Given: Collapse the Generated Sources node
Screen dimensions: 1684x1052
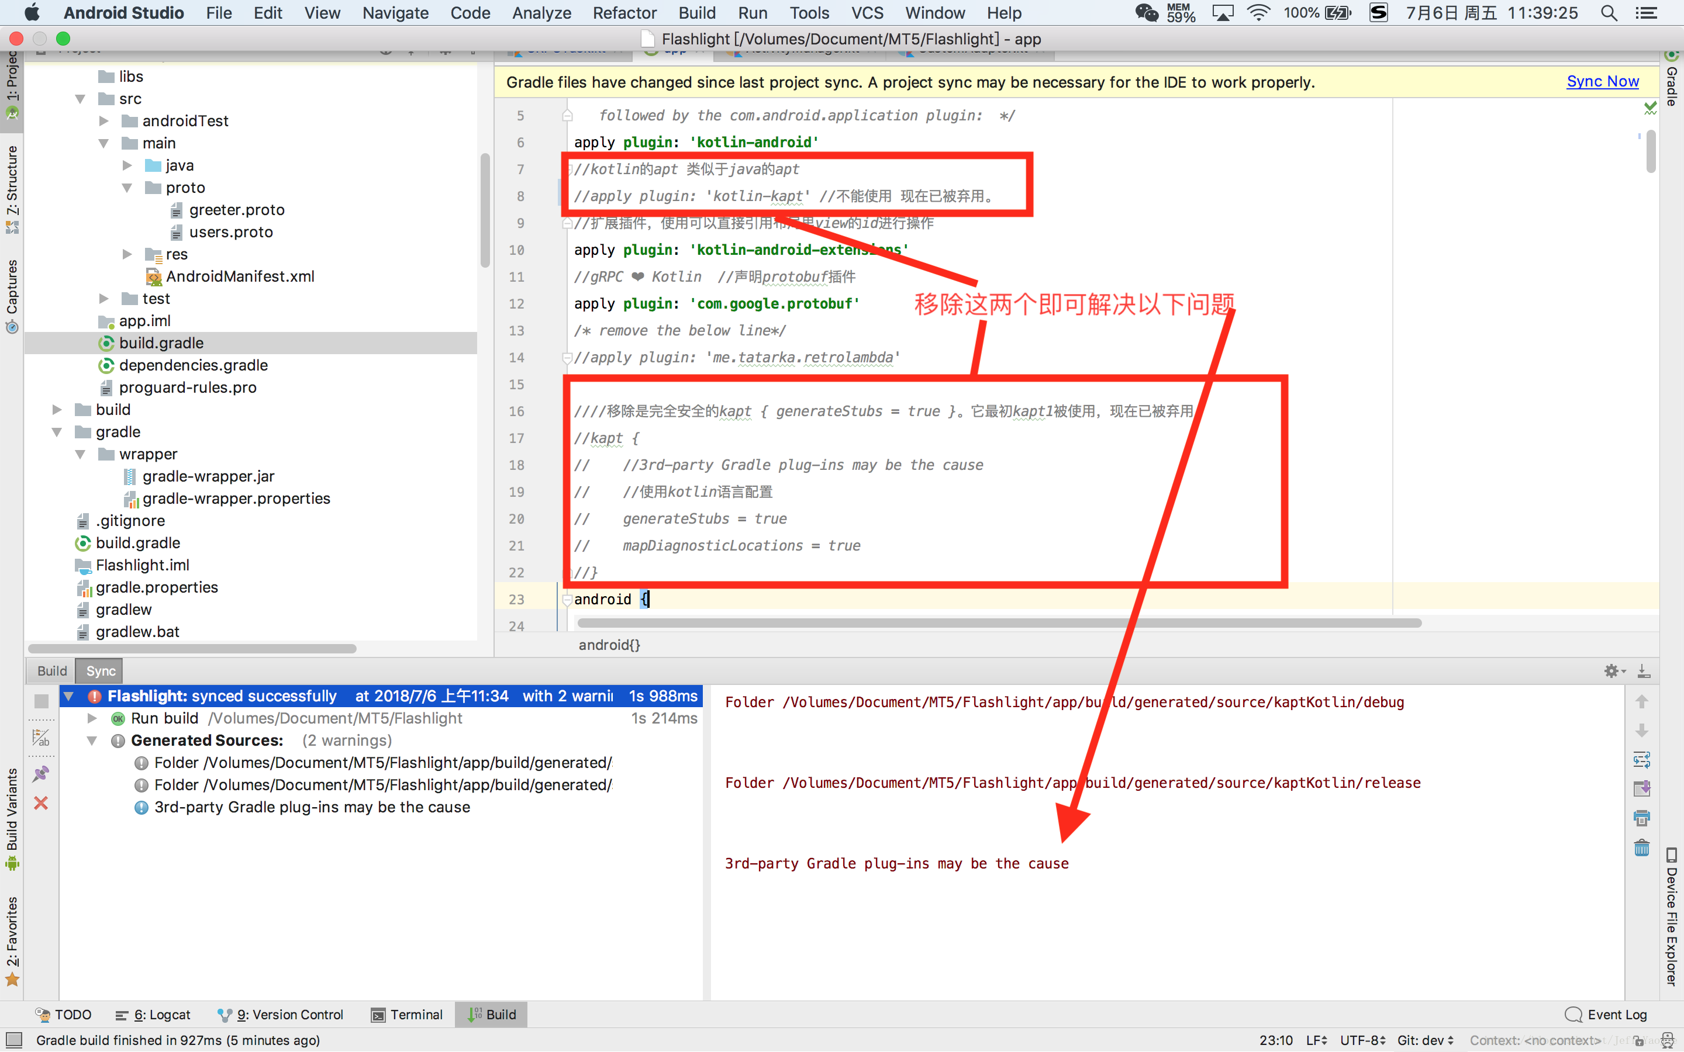Looking at the screenshot, I should click(92, 740).
